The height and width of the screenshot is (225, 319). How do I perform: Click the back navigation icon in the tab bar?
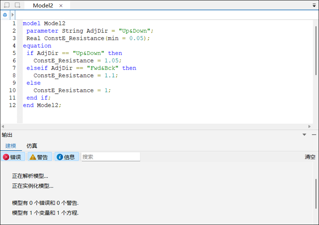coord(7,5)
